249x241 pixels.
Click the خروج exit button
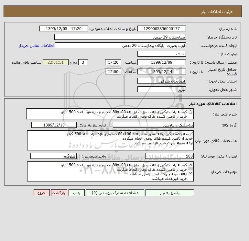42,193
